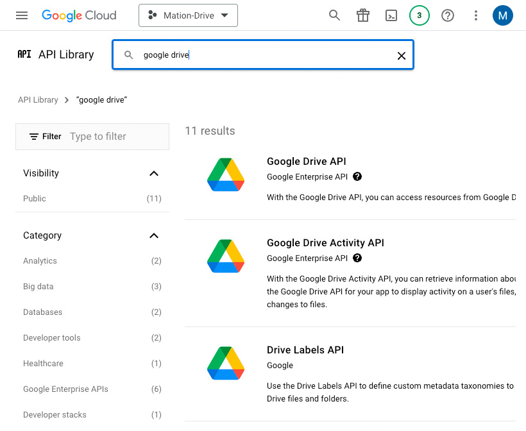Focus the google drive search input

(x=263, y=55)
